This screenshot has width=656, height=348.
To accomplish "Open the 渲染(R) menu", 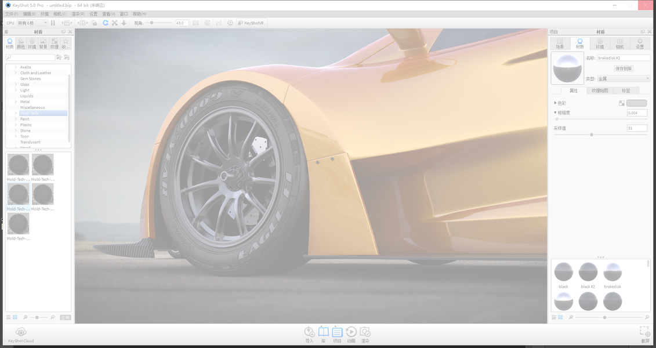I will (78, 14).
